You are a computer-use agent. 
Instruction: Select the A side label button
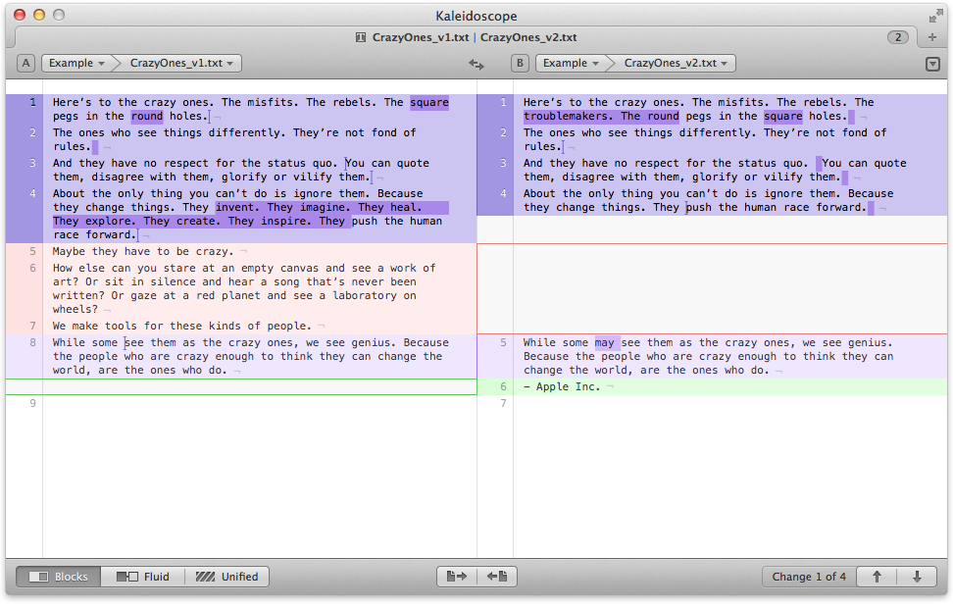click(25, 63)
